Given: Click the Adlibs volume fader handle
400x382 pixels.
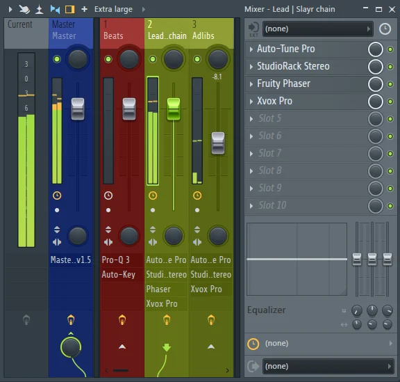Looking at the screenshot, I should 218,143.
